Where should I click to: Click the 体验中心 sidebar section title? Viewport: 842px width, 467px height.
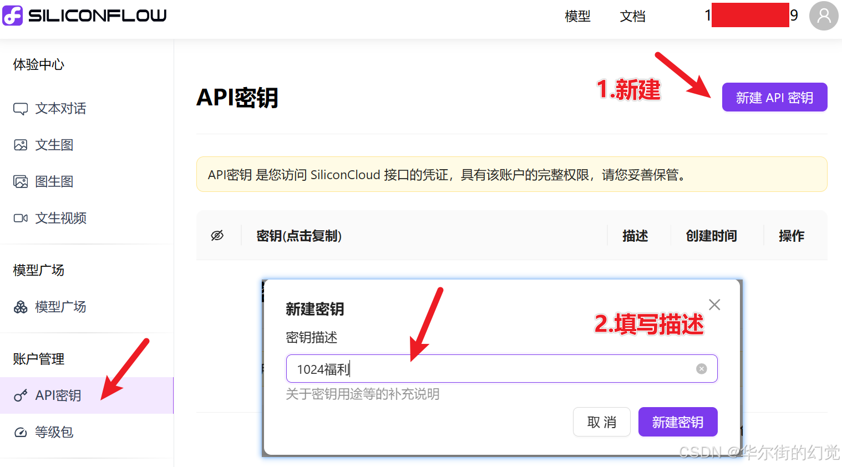(x=39, y=65)
